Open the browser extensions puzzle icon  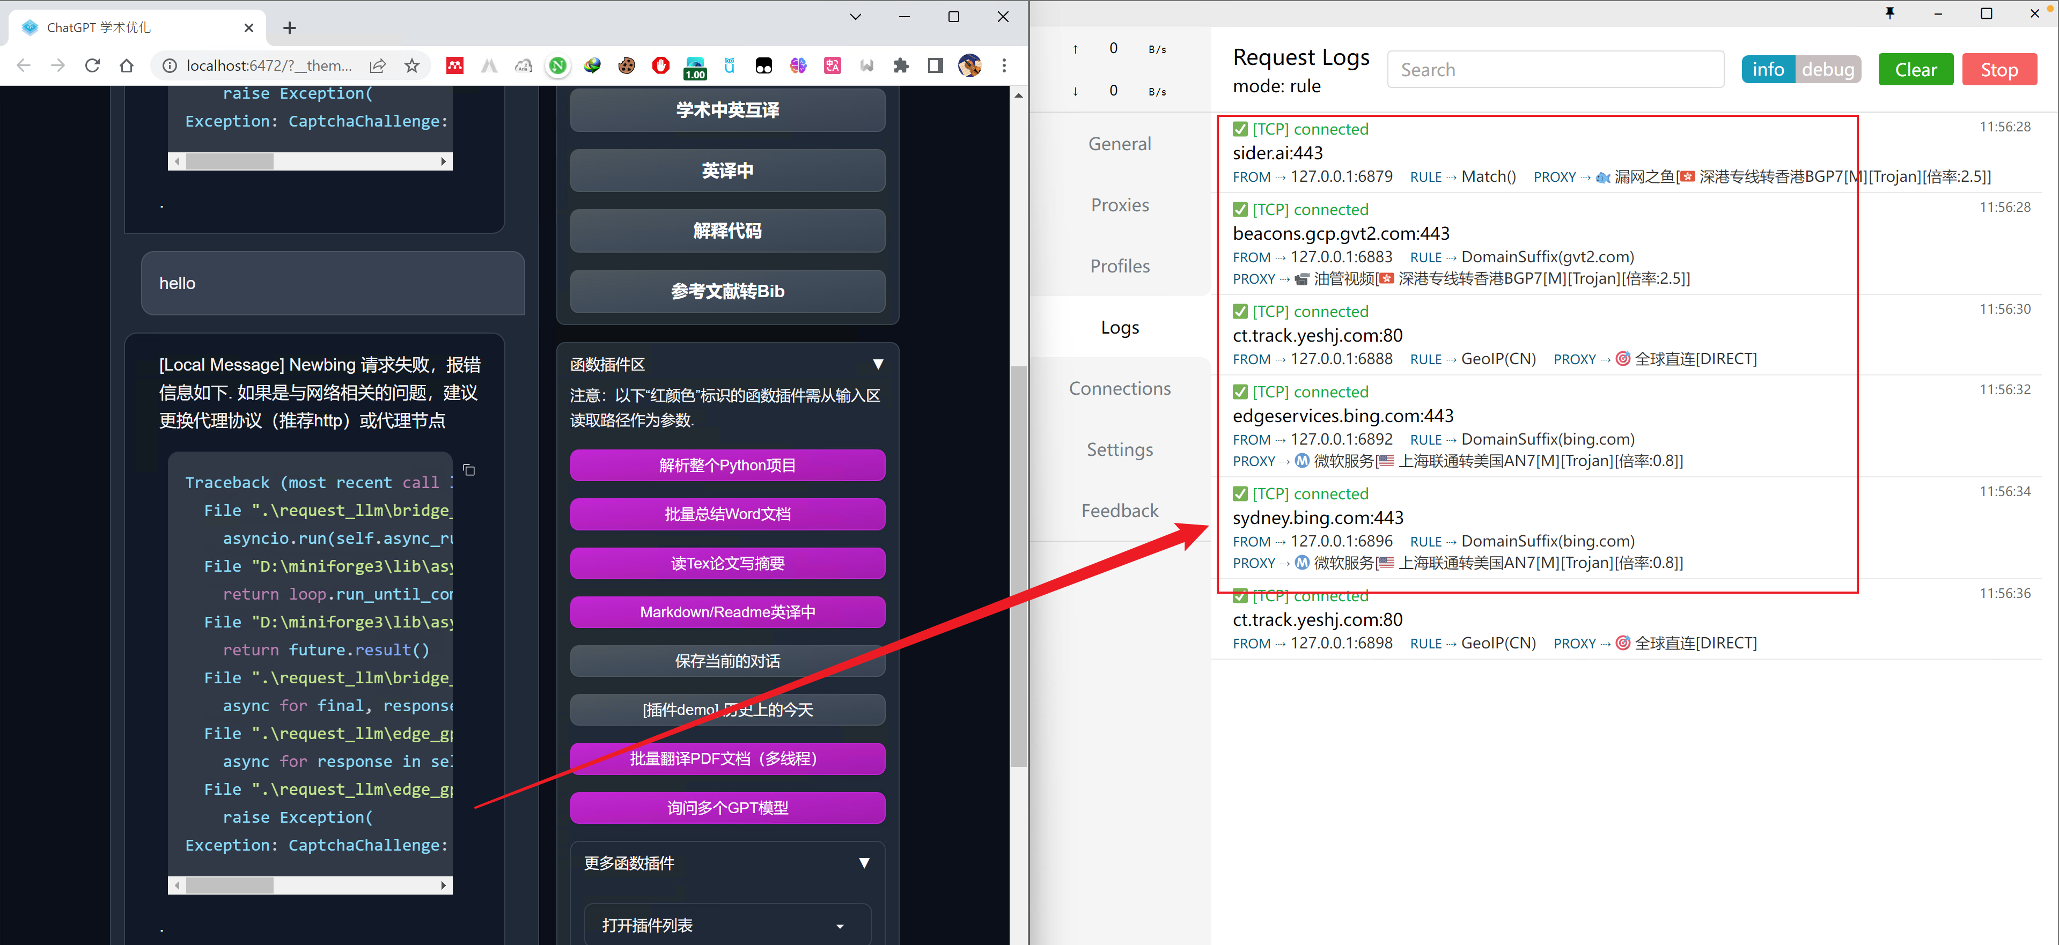901,65
